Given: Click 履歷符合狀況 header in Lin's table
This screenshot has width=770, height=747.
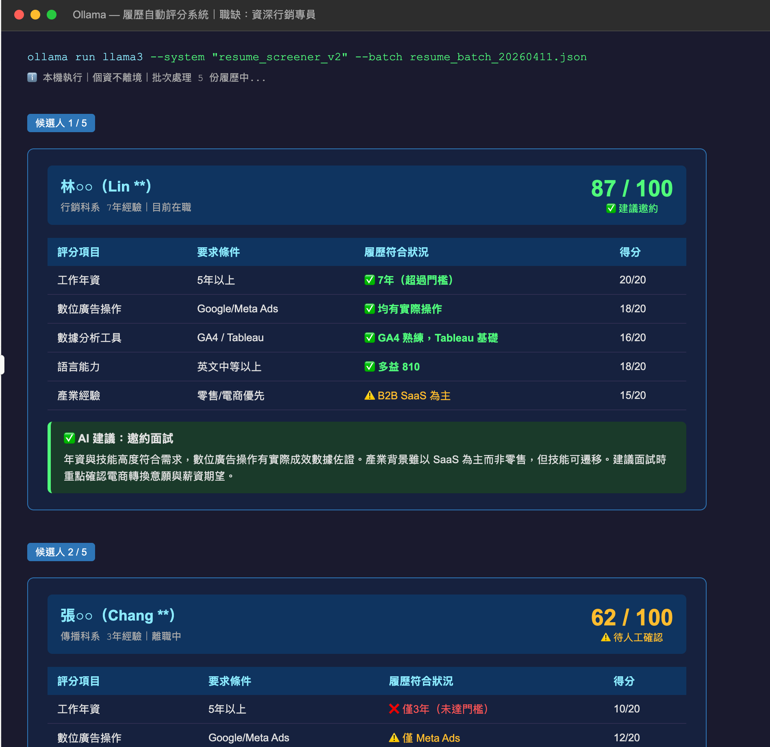Looking at the screenshot, I should pos(396,252).
